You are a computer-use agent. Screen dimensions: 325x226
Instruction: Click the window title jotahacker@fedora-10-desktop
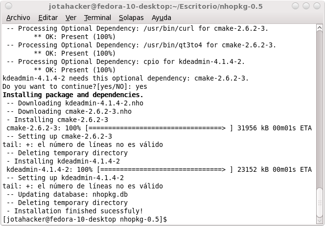coord(156,6)
